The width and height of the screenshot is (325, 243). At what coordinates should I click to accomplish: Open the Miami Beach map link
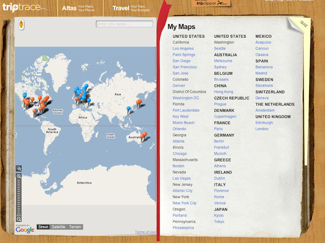(x=184, y=123)
